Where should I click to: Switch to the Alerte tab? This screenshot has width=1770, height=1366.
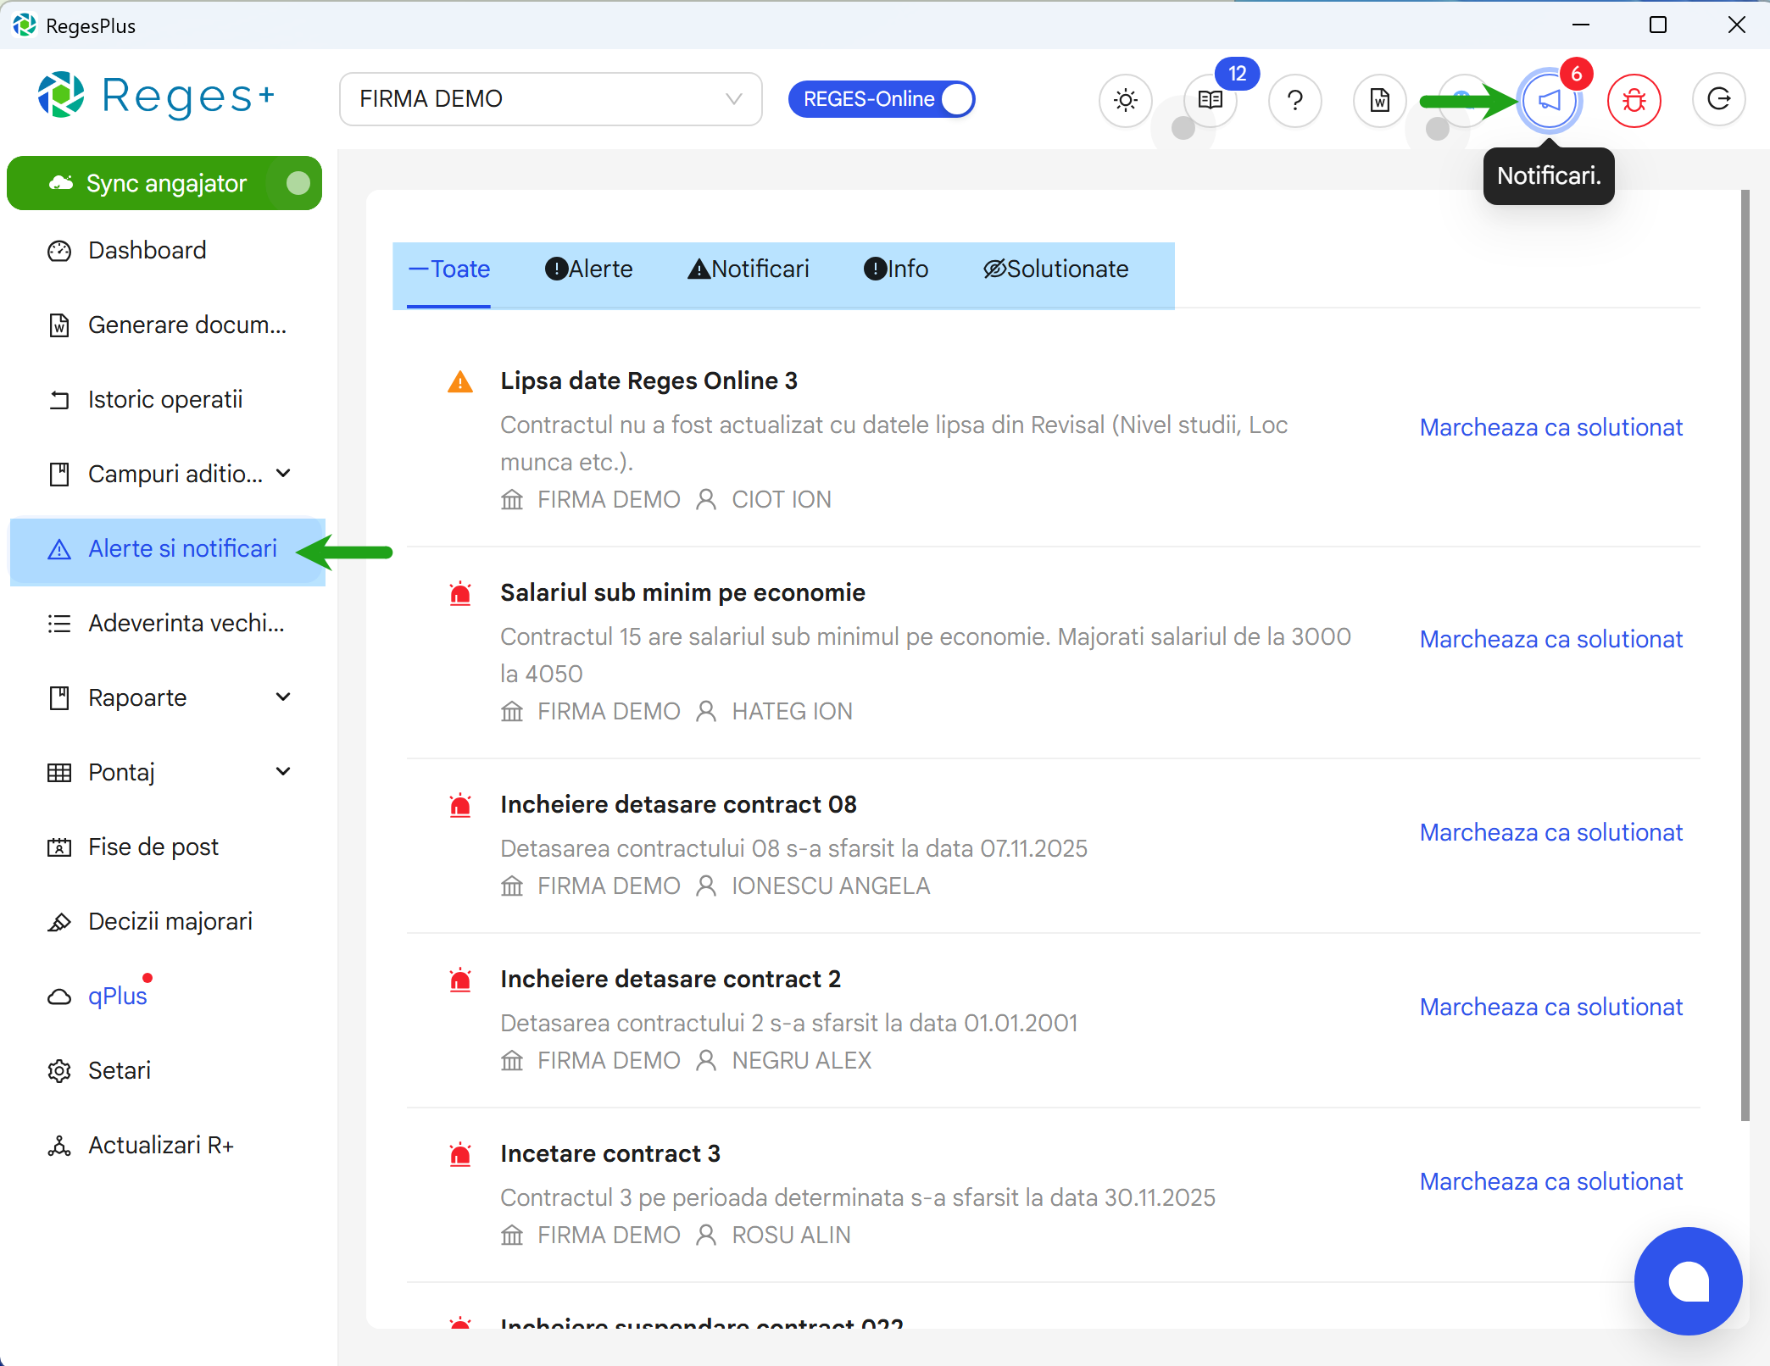588,269
